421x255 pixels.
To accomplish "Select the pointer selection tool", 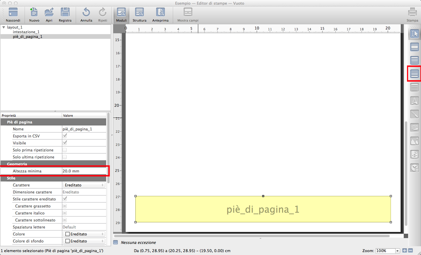I will pyautogui.click(x=415, y=34).
